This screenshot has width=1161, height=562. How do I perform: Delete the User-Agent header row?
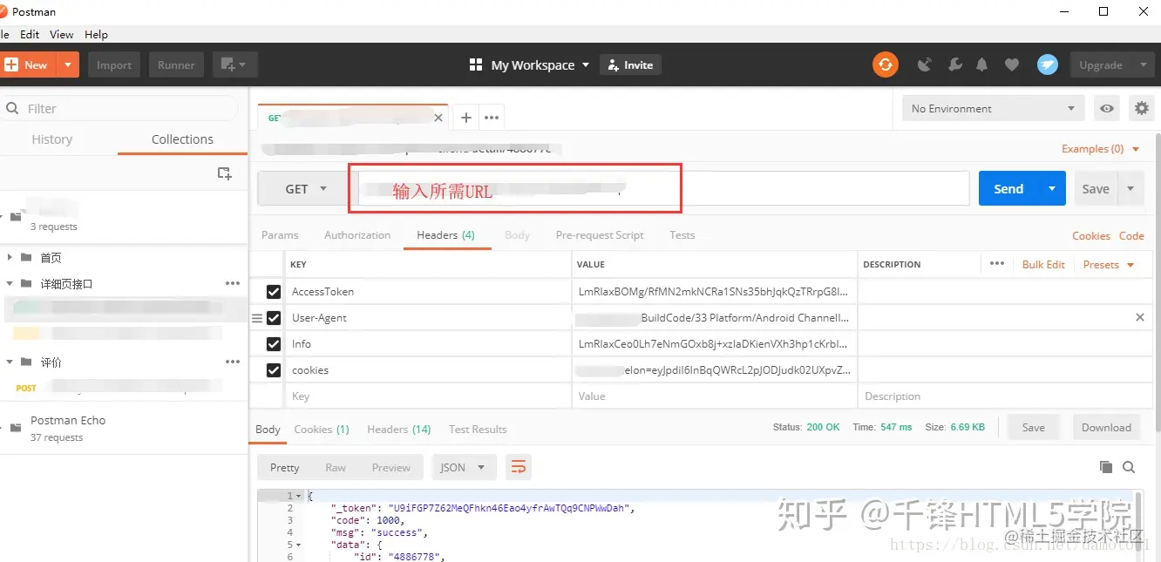1139,318
